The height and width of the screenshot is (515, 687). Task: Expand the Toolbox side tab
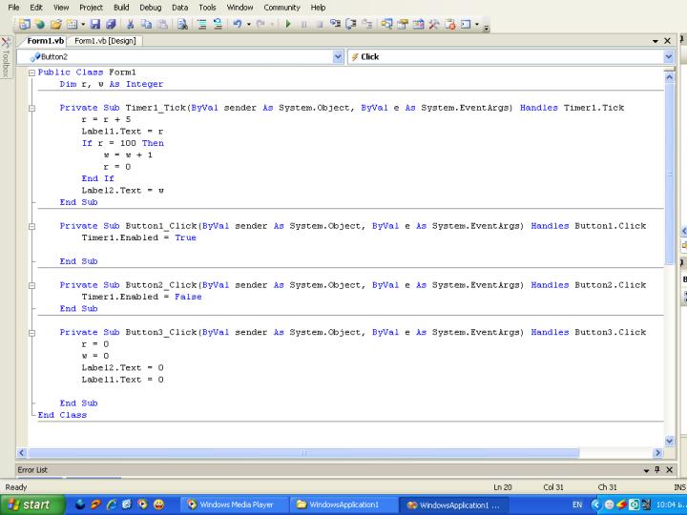6,58
